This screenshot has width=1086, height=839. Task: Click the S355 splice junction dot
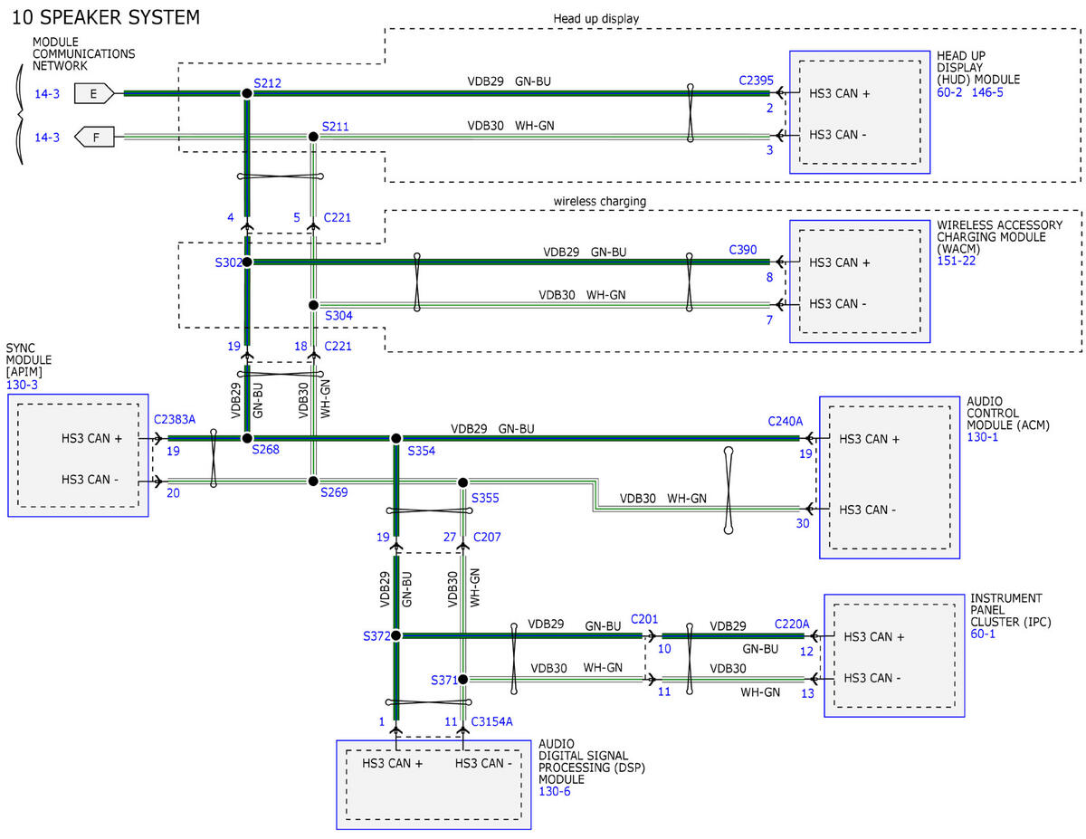tap(462, 481)
